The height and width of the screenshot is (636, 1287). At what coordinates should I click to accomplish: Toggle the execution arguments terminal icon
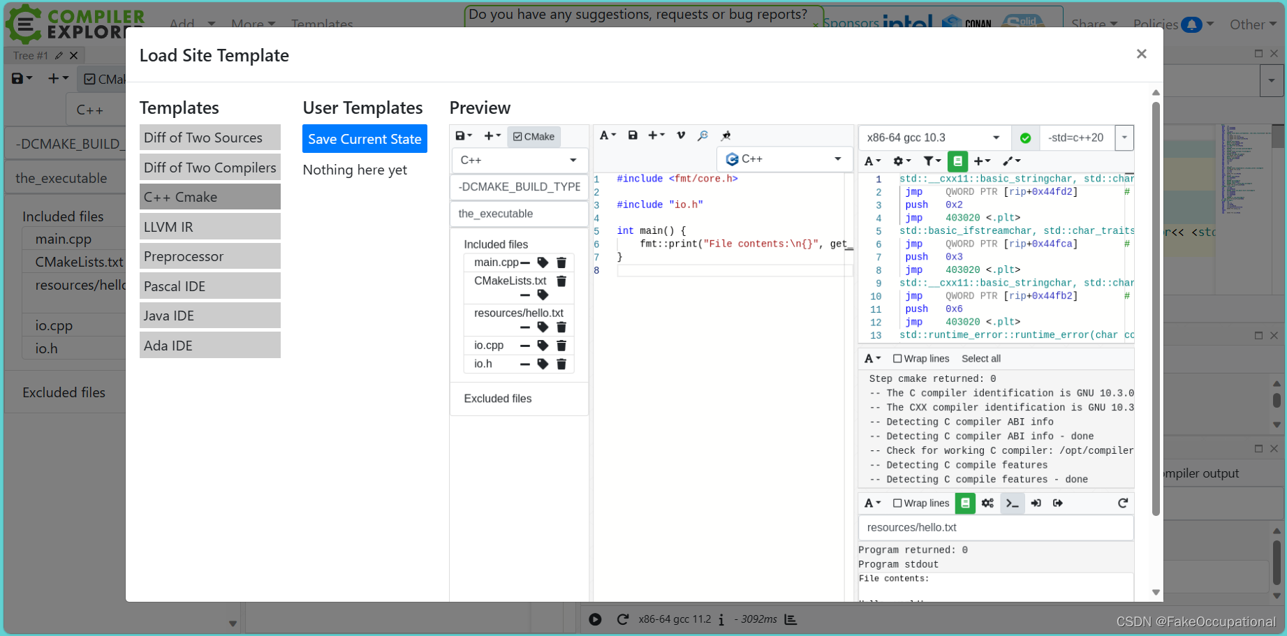[1012, 503]
